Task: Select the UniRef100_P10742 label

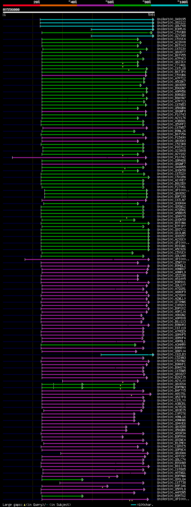Action: point(171,157)
